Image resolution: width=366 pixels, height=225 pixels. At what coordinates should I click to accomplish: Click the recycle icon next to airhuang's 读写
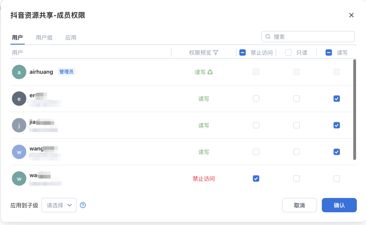pyautogui.click(x=210, y=72)
